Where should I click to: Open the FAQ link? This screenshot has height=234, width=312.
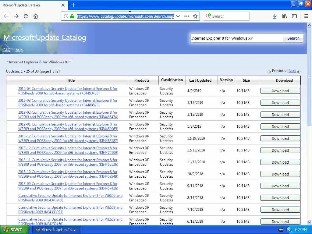(x=7, y=50)
